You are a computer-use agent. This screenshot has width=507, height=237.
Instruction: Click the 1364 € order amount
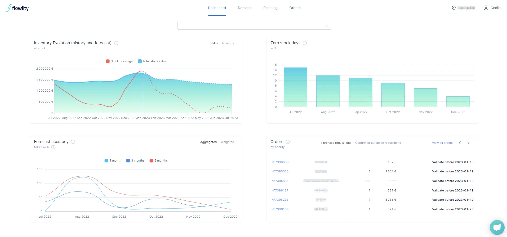(x=391, y=171)
